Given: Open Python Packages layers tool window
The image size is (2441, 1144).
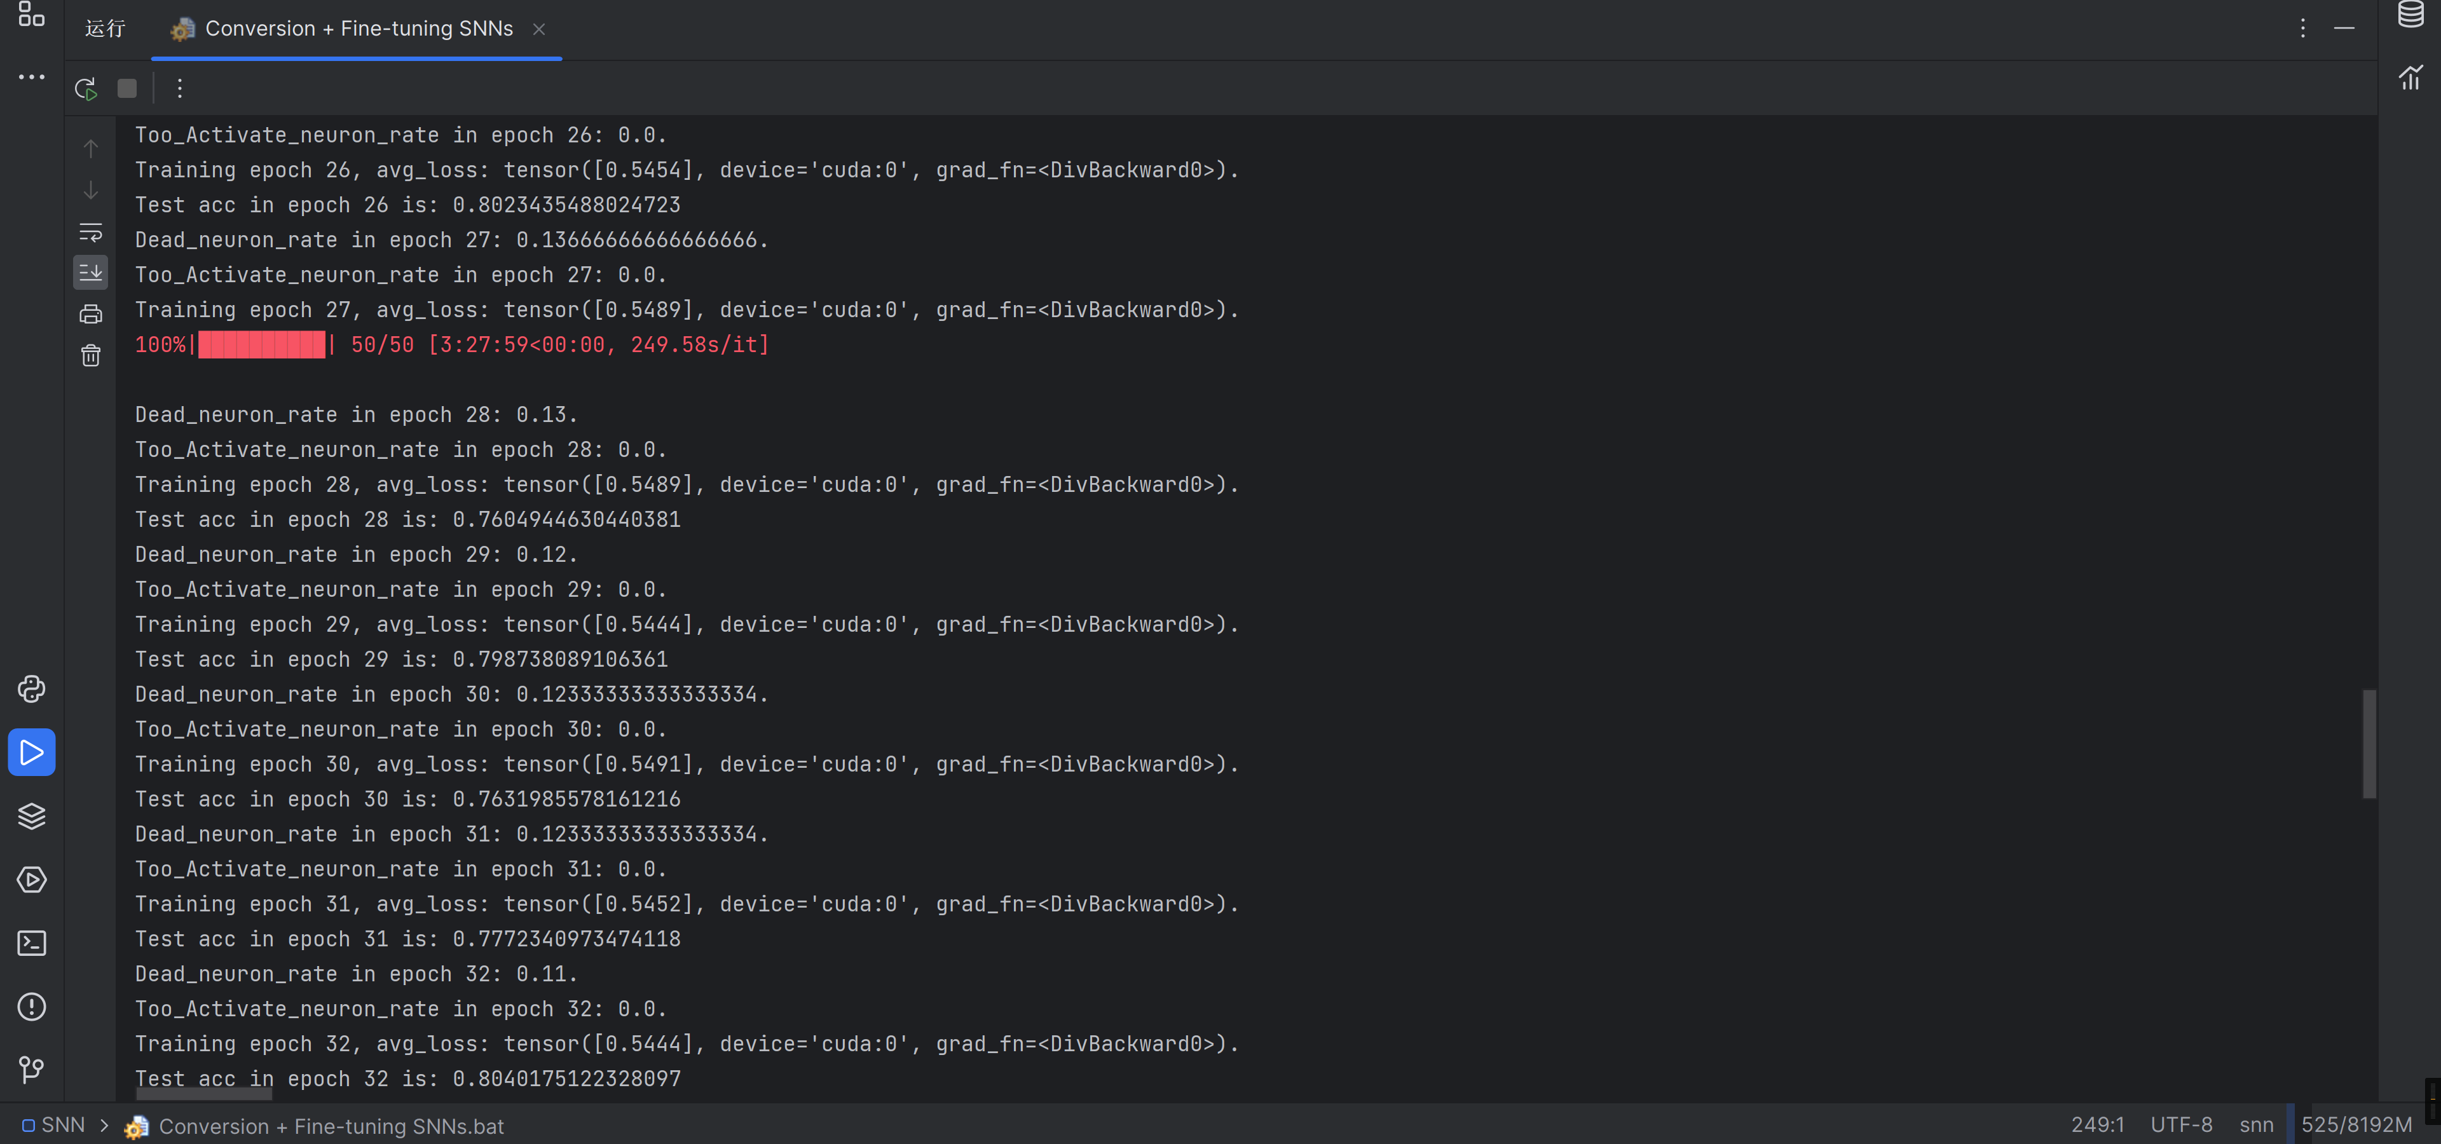Looking at the screenshot, I should coord(31,815).
